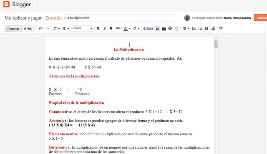267x154 pixels.
Task: Click the text 8+8+8+8+8= 40
Action: (x=62, y=67)
